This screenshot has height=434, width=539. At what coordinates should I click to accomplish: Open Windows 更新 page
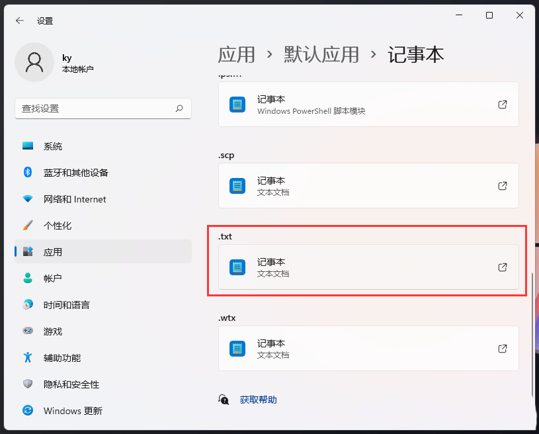pyautogui.click(x=73, y=411)
